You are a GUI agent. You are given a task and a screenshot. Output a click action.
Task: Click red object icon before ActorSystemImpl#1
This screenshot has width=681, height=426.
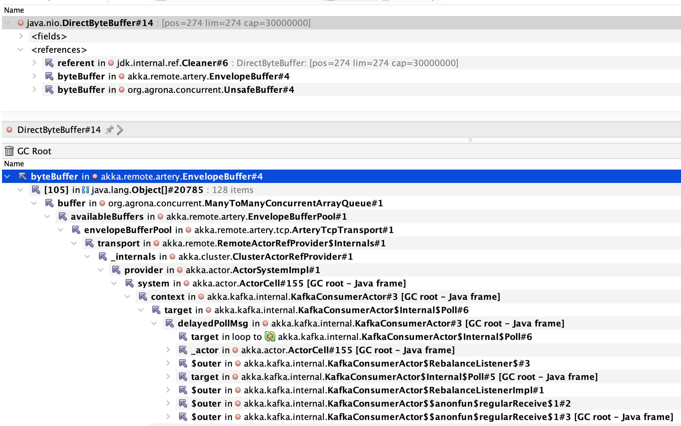(180, 270)
